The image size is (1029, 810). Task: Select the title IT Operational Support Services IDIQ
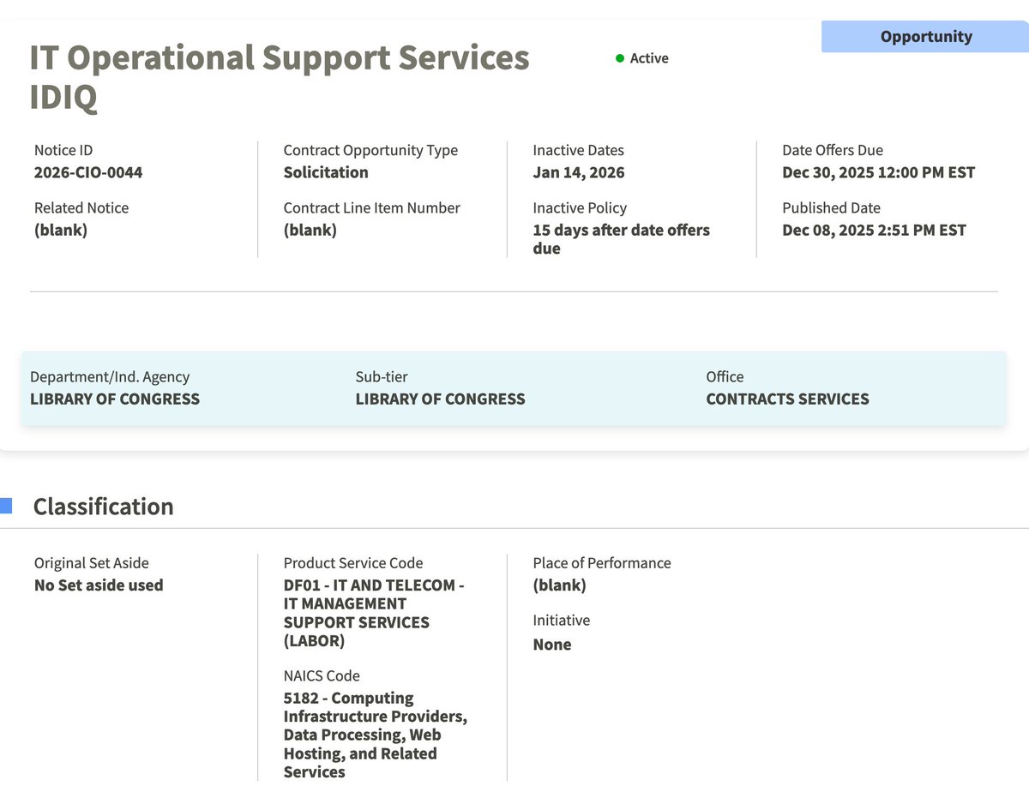coord(280,77)
